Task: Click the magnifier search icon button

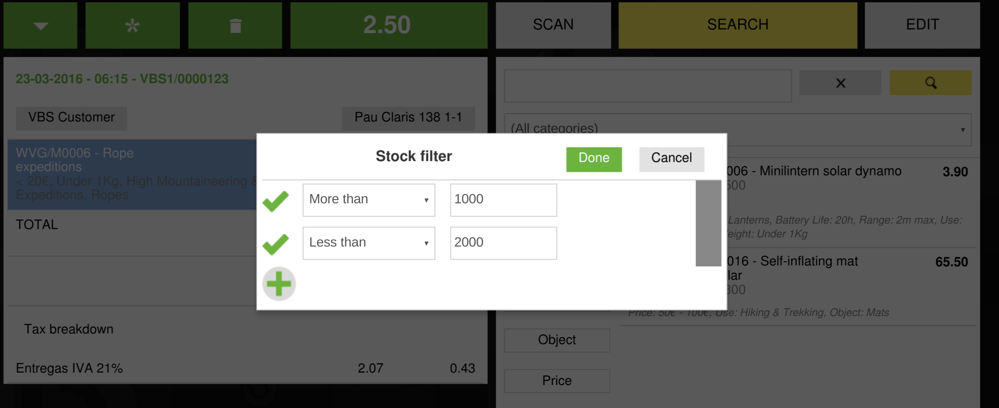Action: (x=930, y=83)
